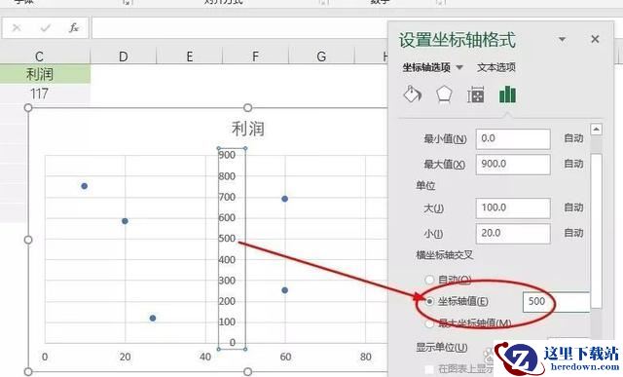Click the data point near 750 at x=10

pos(85,186)
